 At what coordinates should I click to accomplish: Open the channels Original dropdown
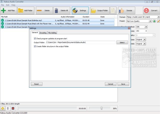tap(141, 44)
